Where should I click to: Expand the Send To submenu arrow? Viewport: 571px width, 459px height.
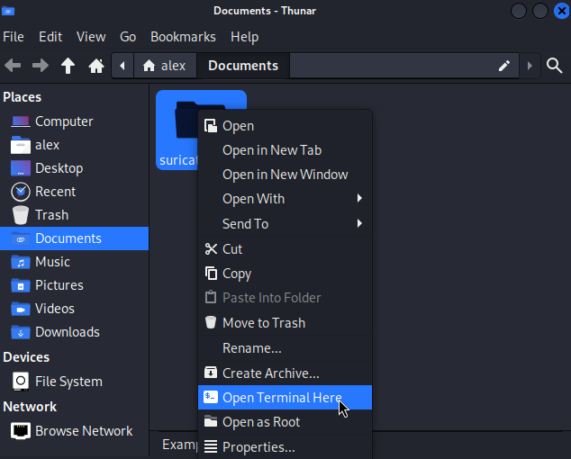click(359, 223)
